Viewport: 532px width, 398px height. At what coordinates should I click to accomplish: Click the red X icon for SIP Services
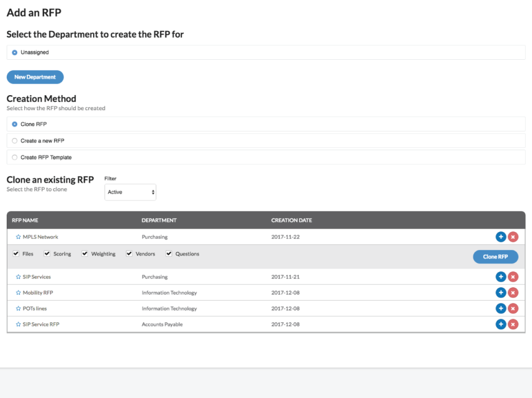coord(513,277)
